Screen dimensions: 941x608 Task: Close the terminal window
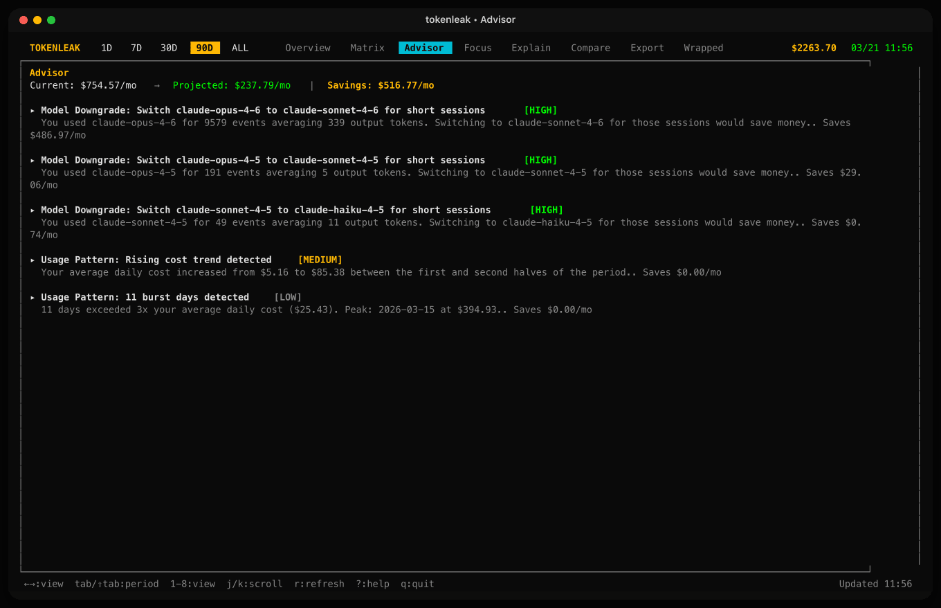[x=24, y=20]
